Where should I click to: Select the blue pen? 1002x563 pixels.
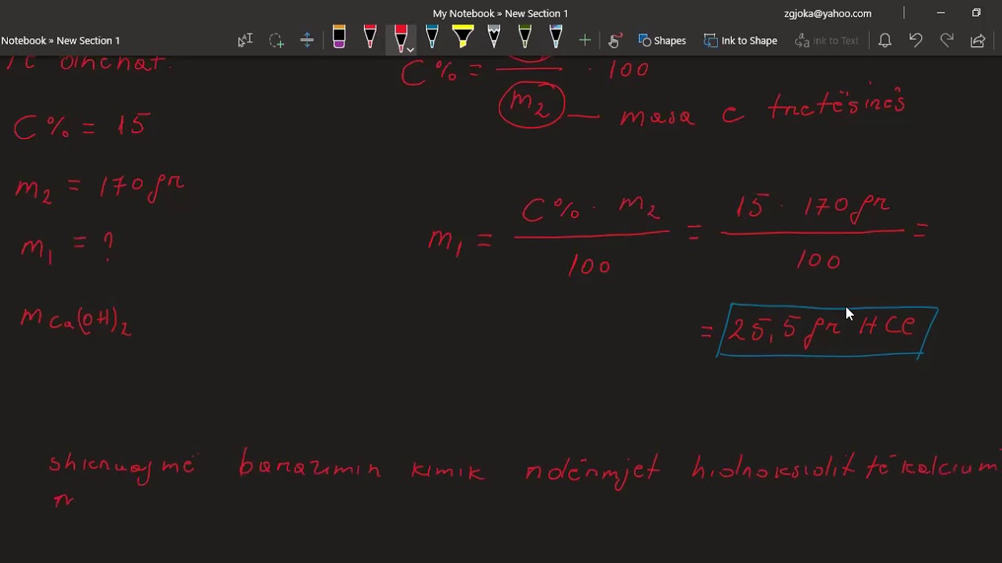[432, 38]
